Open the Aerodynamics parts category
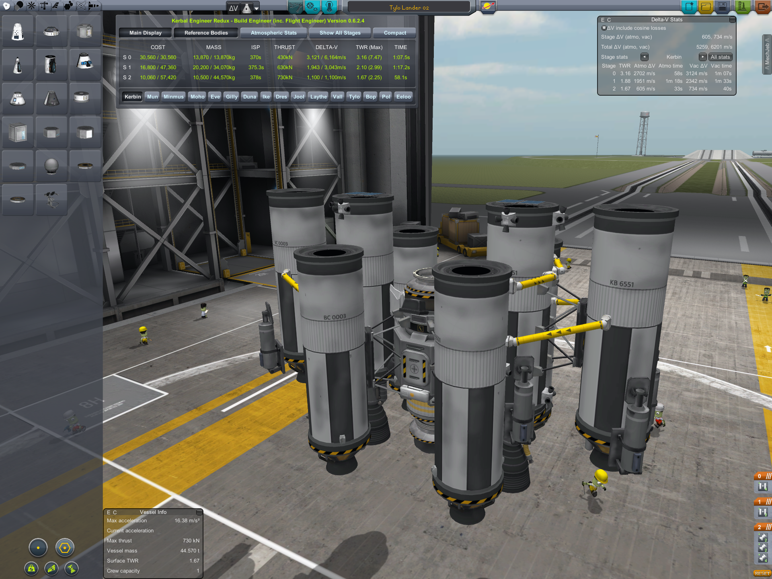 (x=56, y=6)
